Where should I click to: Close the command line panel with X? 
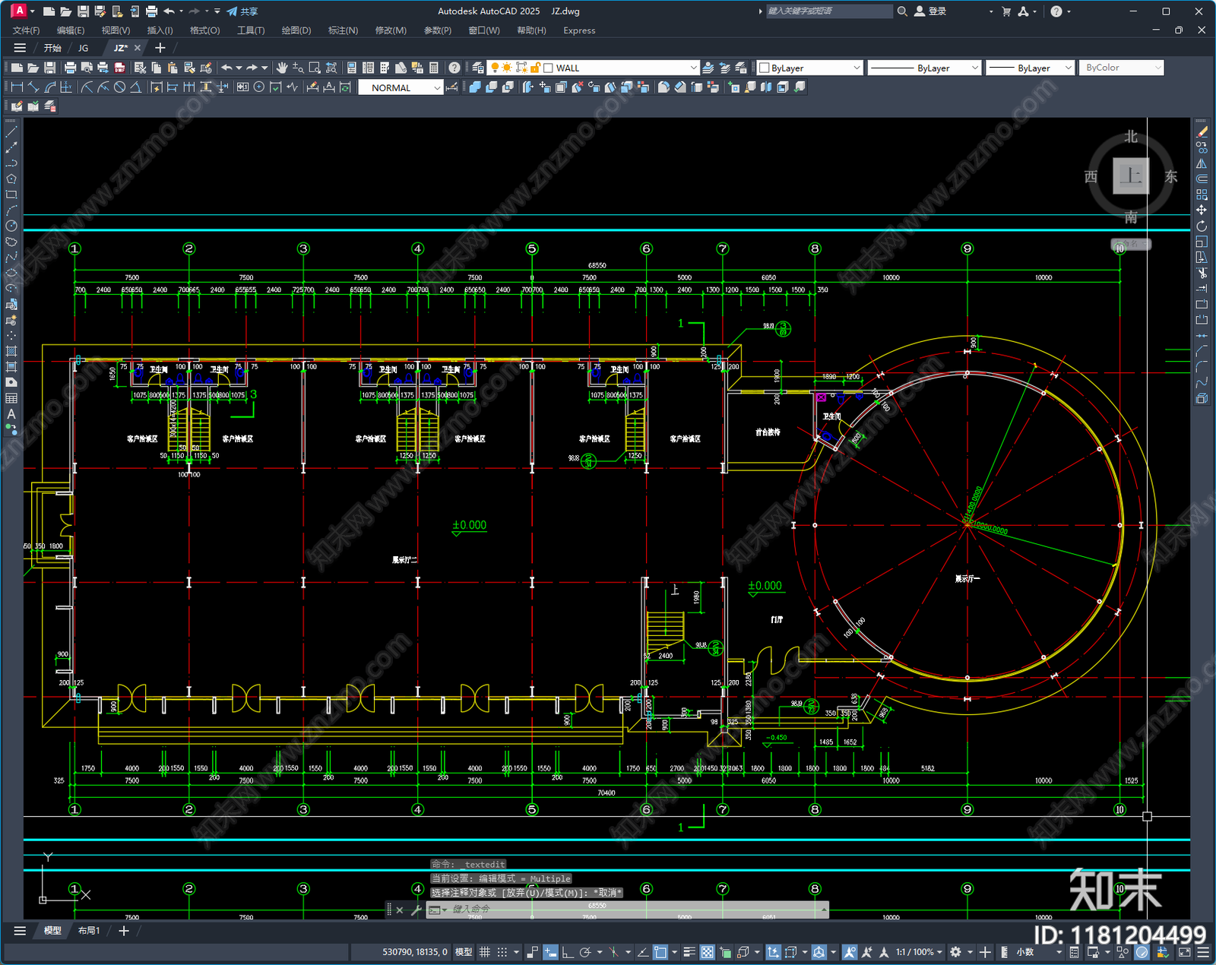pyautogui.click(x=400, y=910)
